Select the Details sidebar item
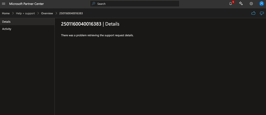This screenshot has height=115, width=266. click(x=27, y=22)
